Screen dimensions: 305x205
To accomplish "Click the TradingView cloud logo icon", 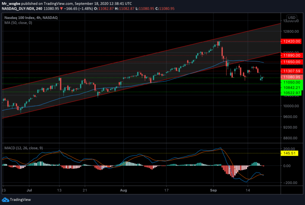I will tap(5, 200).
